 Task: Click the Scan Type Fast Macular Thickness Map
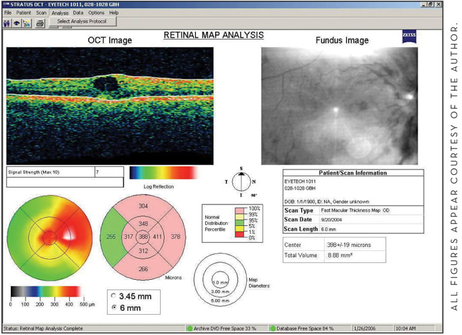pos(355,211)
